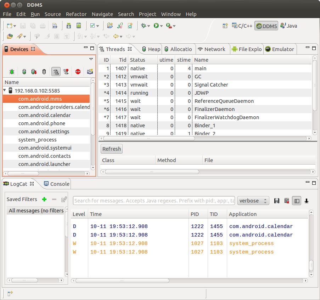320x300 pixels.
Task: Click the Refresh button
Action: pyautogui.click(x=112, y=149)
